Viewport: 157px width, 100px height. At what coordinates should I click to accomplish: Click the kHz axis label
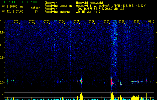(x=2, y=20)
